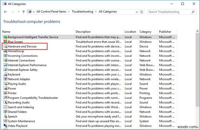This screenshot has height=130, width=200.
Task: Click the search magnifier icon
Action: tap(193, 12)
